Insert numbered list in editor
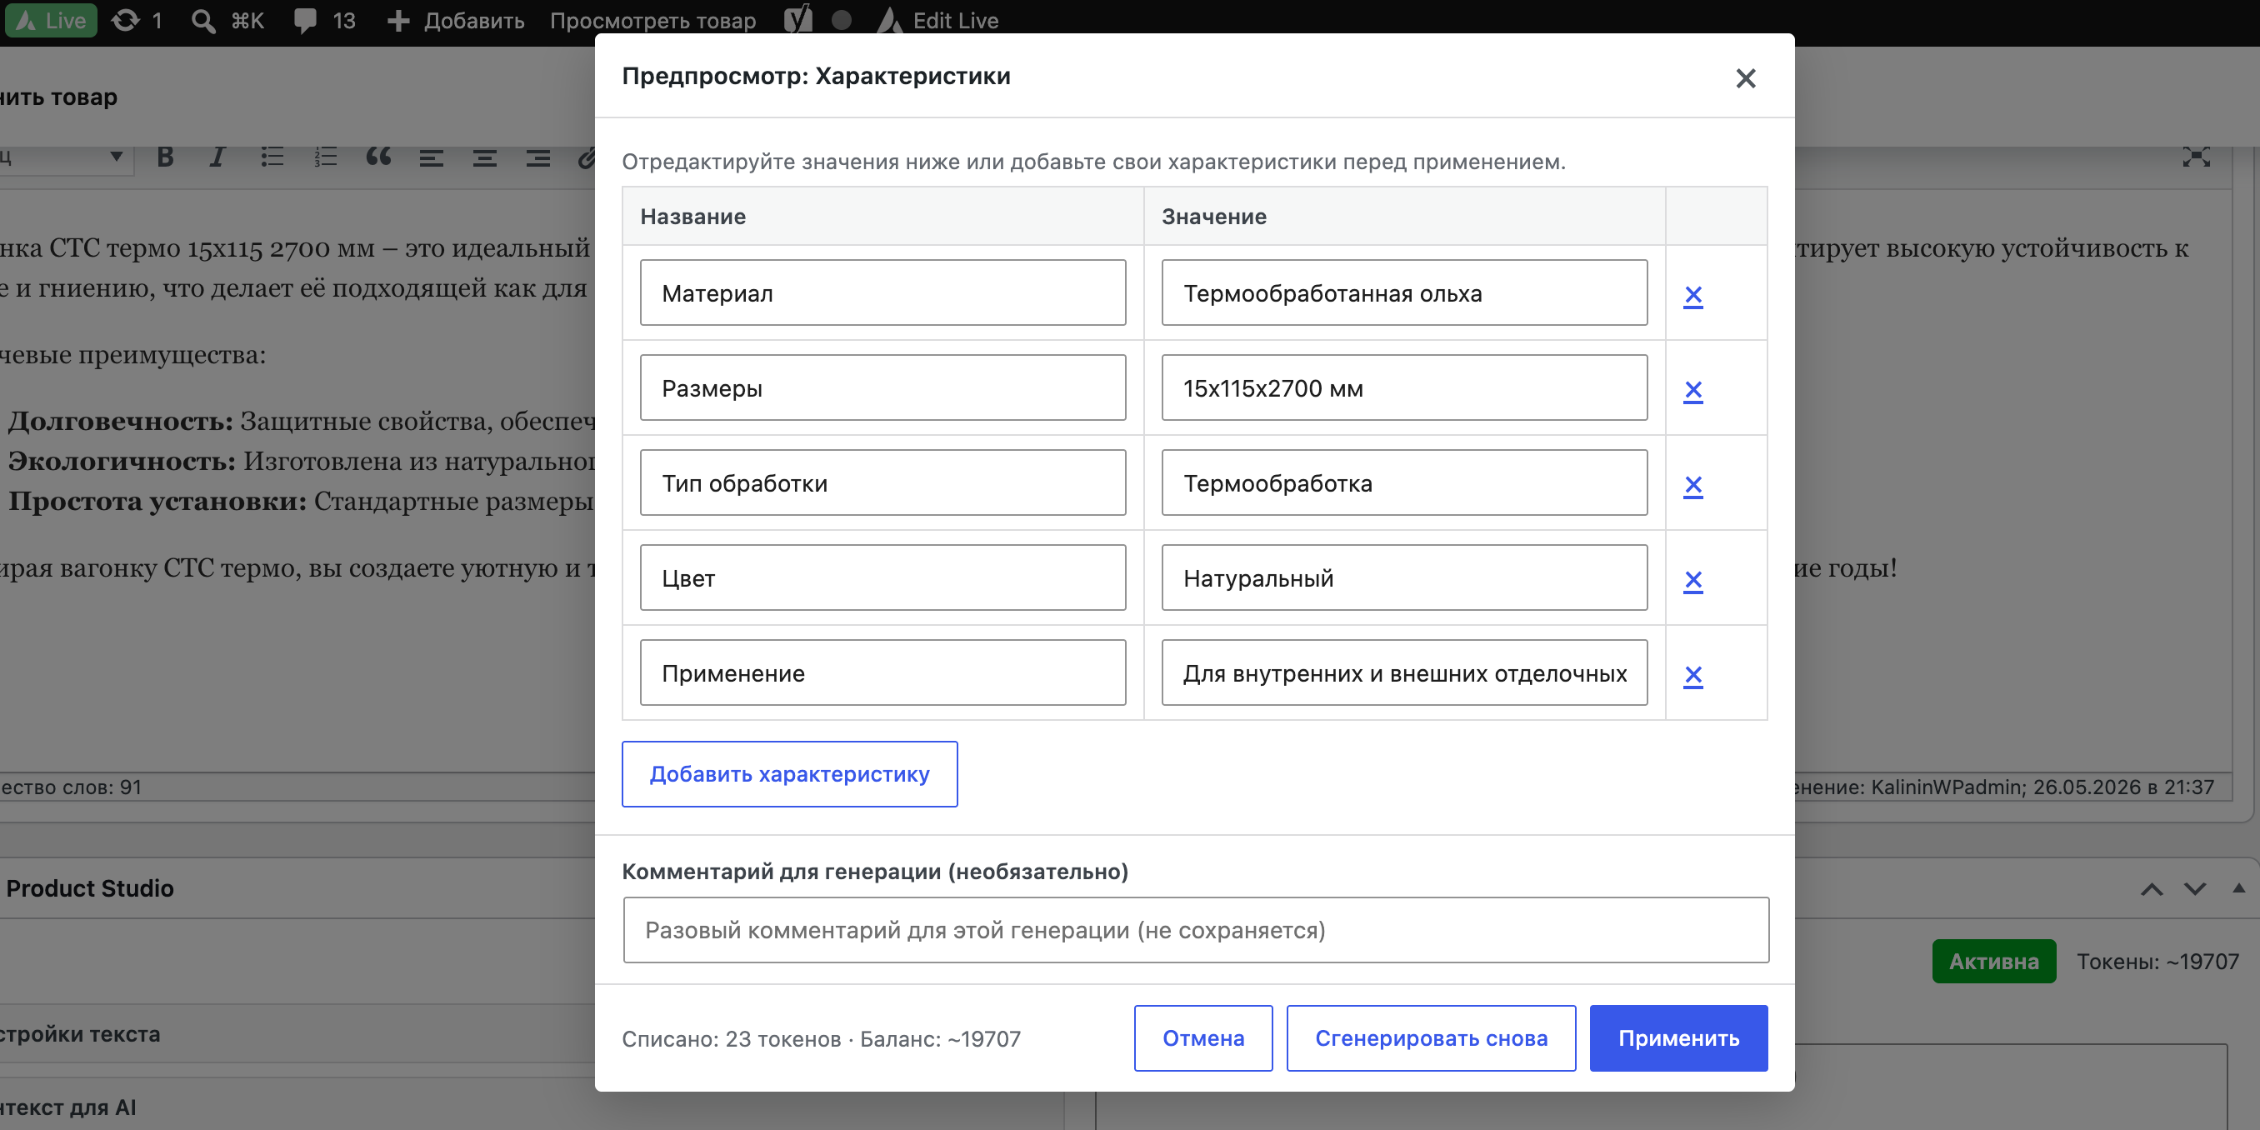 pyautogui.click(x=326, y=157)
